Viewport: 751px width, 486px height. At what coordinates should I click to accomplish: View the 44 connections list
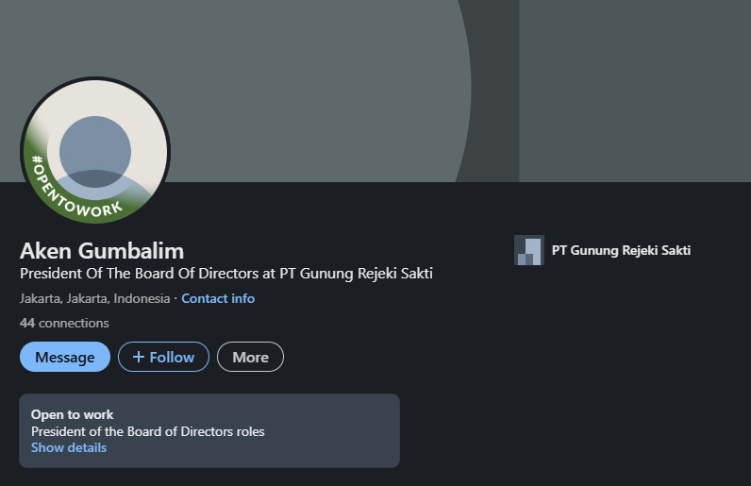pyautogui.click(x=64, y=323)
